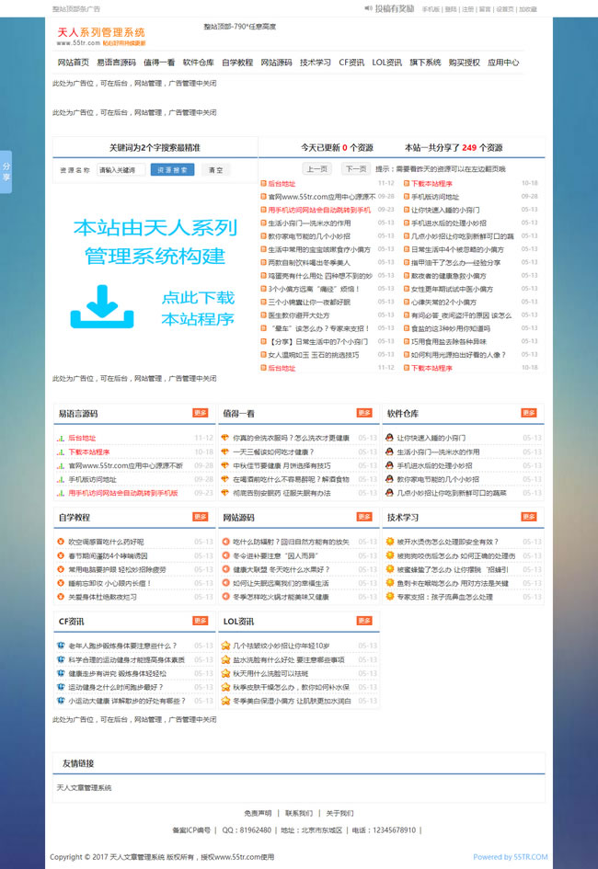Open the 分享 share side tab

click(x=6, y=172)
